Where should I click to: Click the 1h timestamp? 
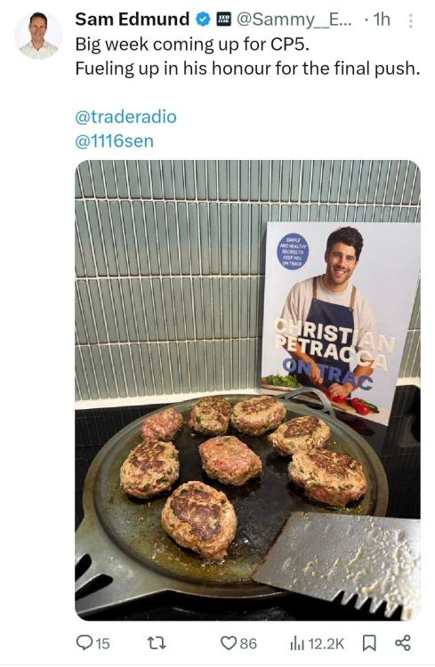382,20
